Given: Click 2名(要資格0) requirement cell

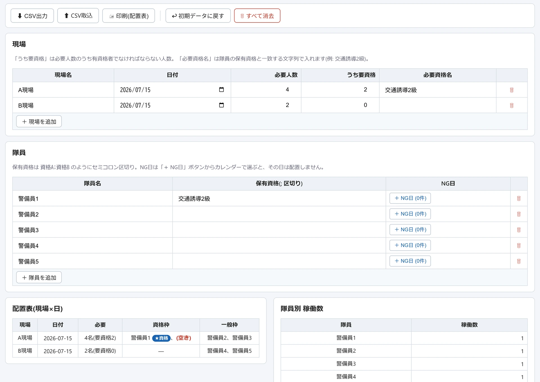Looking at the screenshot, I should click(100, 351).
